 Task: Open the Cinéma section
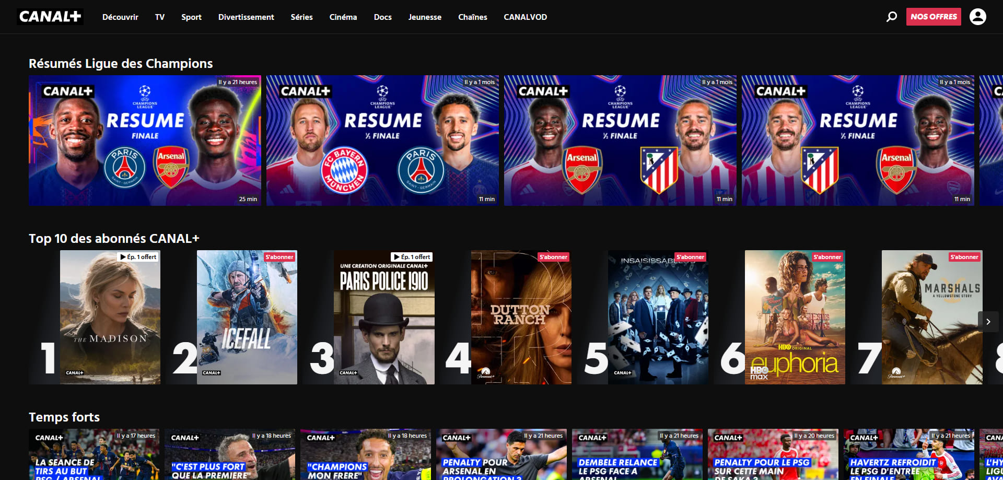coord(343,17)
